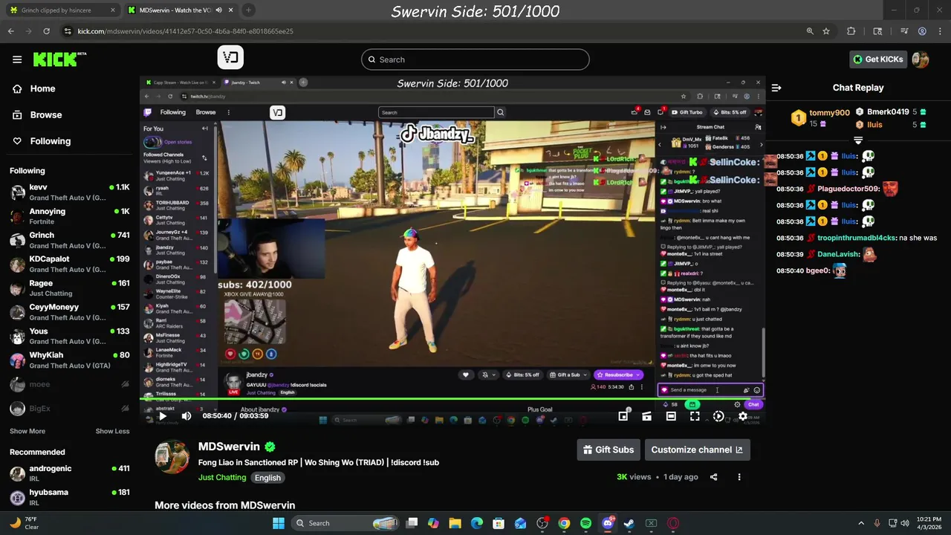
Task: Expand Show More in Following list
Action: 27,431
